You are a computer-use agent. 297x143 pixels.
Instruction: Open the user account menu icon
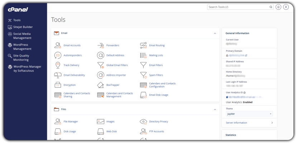pyautogui.click(x=286, y=7)
